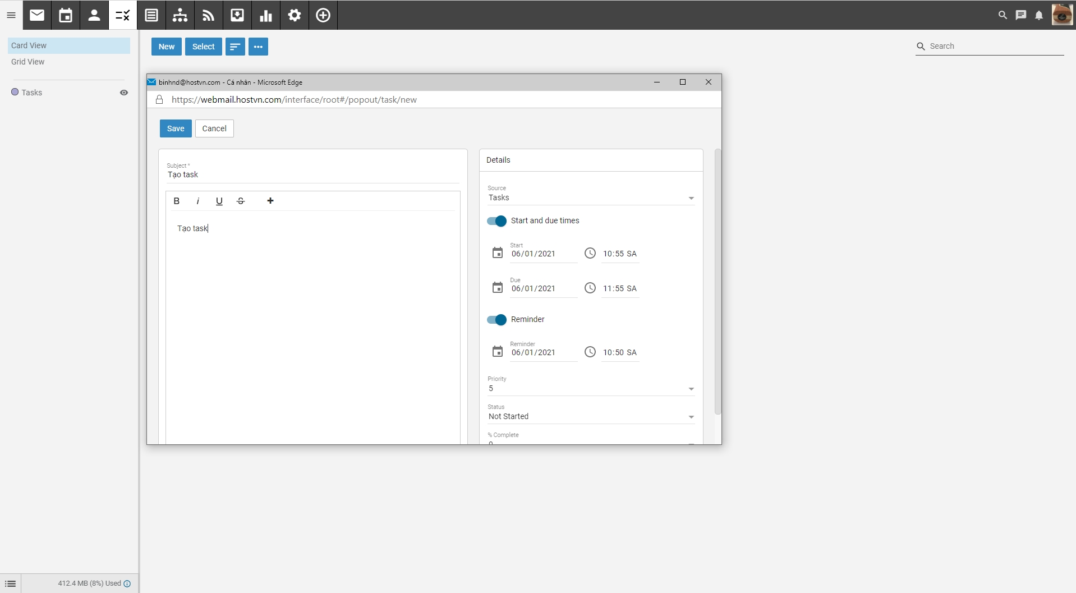Viewport: 1076px width, 593px height.
Task: Select Card View in the sidebar
Action: pyautogui.click(x=29, y=45)
